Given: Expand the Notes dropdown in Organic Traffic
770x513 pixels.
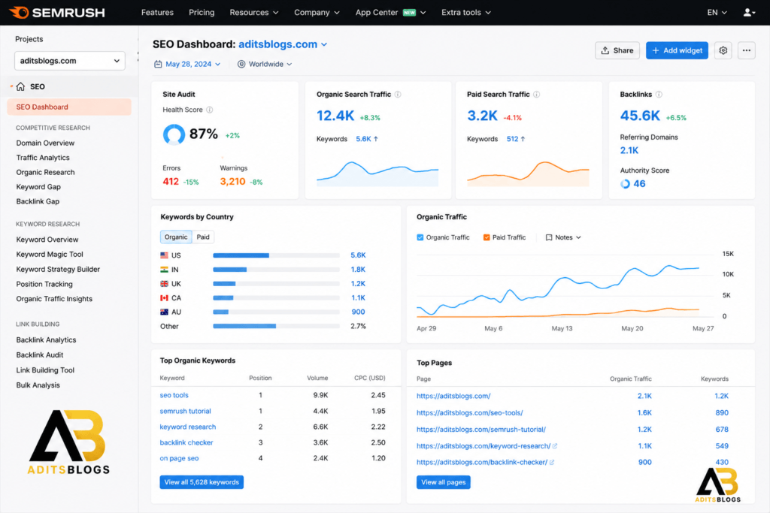Looking at the screenshot, I should 563,237.
